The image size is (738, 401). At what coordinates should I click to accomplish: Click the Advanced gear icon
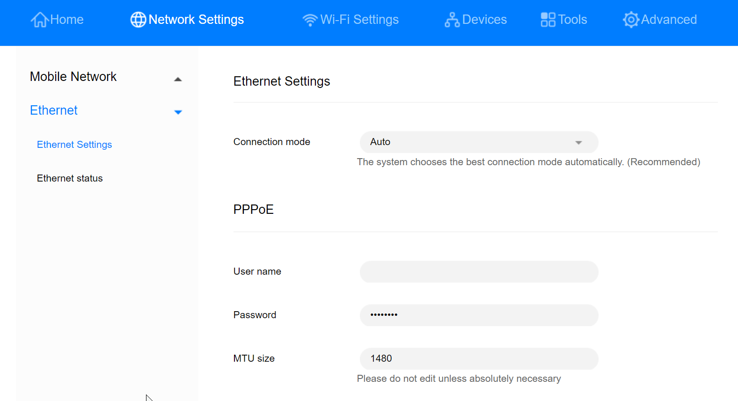[631, 20]
